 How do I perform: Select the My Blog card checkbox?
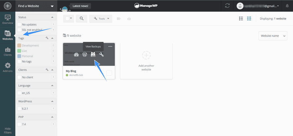click(109, 73)
